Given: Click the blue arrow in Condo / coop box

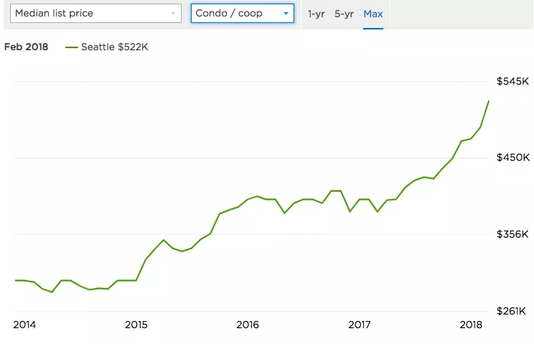Looking at the screenshot, I should pyautogui.click(x=286, y=14).
